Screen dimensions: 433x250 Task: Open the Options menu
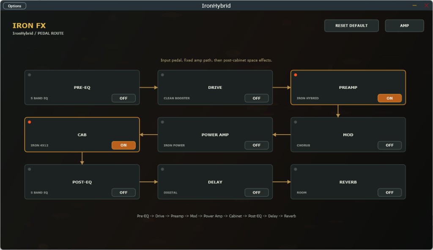15,6
